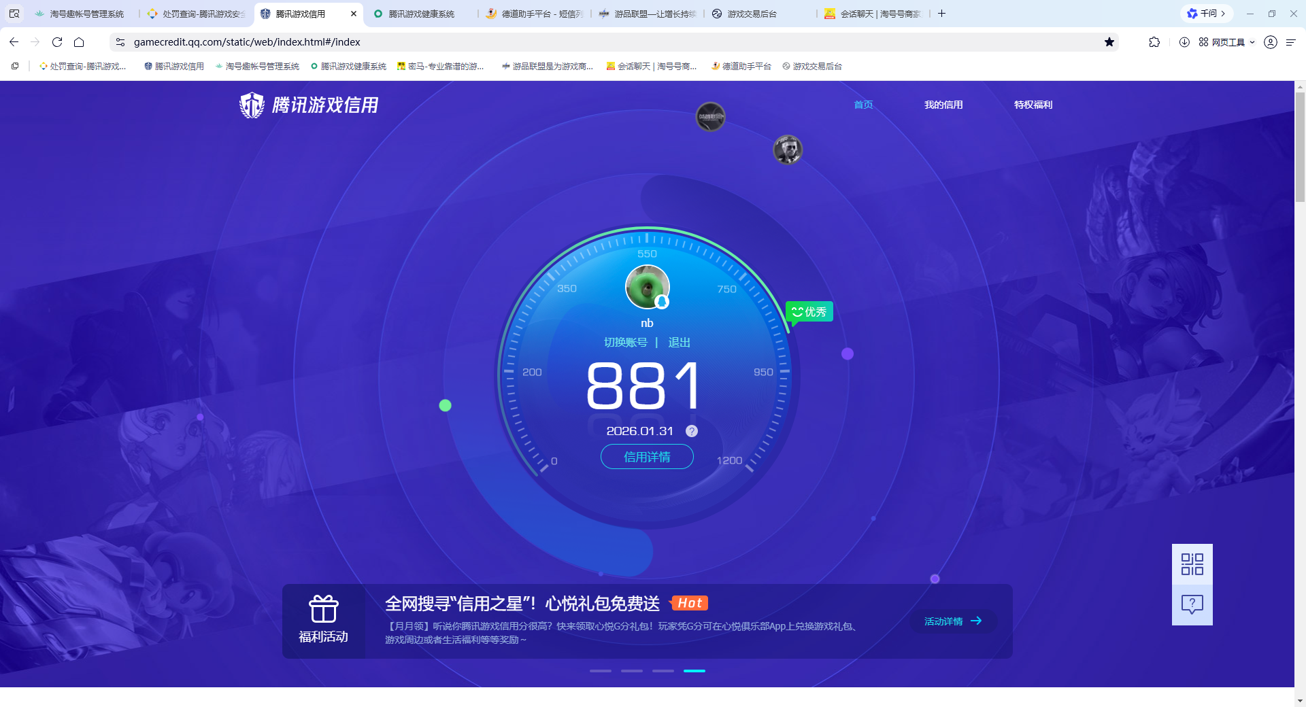Follow the 活动详情 link in the banner
1306x707 pixels.
pos(952,621)
